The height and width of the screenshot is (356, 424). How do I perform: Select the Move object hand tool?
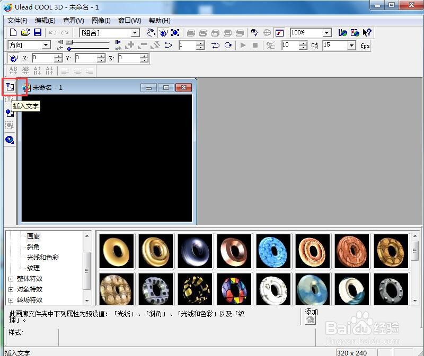tap(151, 33)
